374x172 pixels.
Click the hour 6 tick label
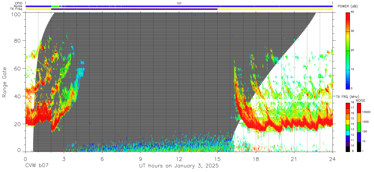102,159
